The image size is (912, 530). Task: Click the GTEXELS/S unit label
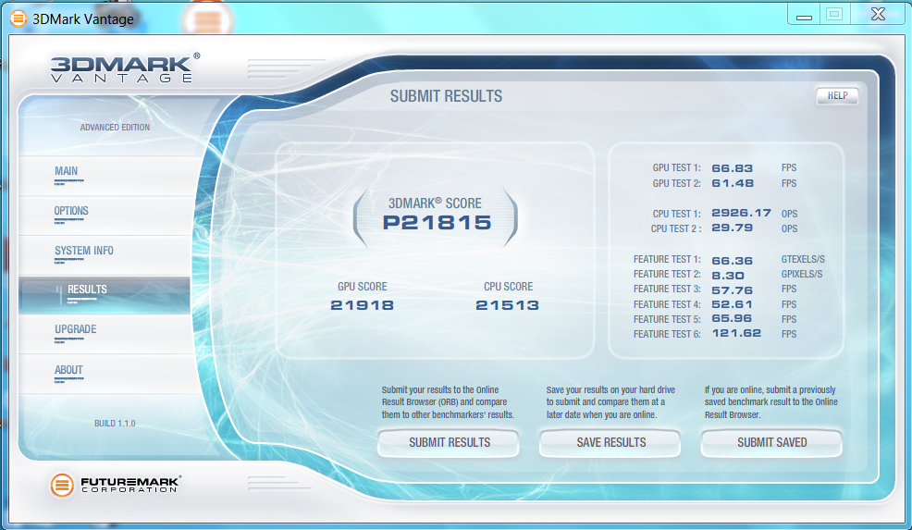tap(803, 260)
